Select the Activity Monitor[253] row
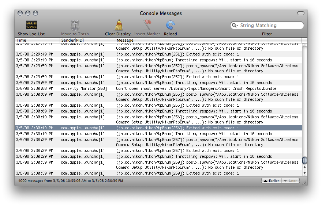This screenshot has height=206, width=322. coord(158,88)
